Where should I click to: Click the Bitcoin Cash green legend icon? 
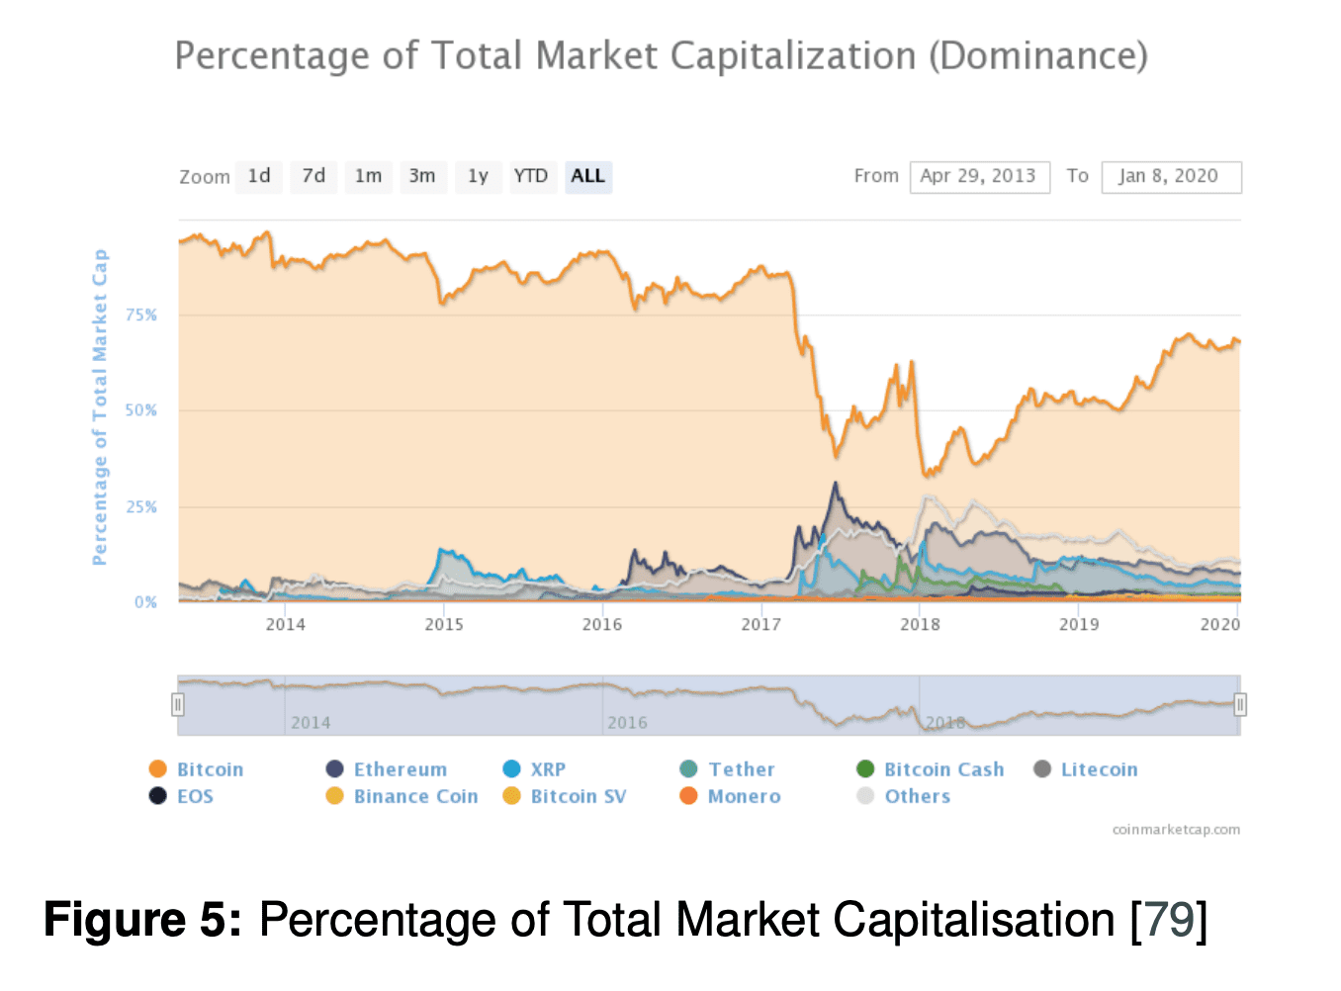tap(865, 769)
